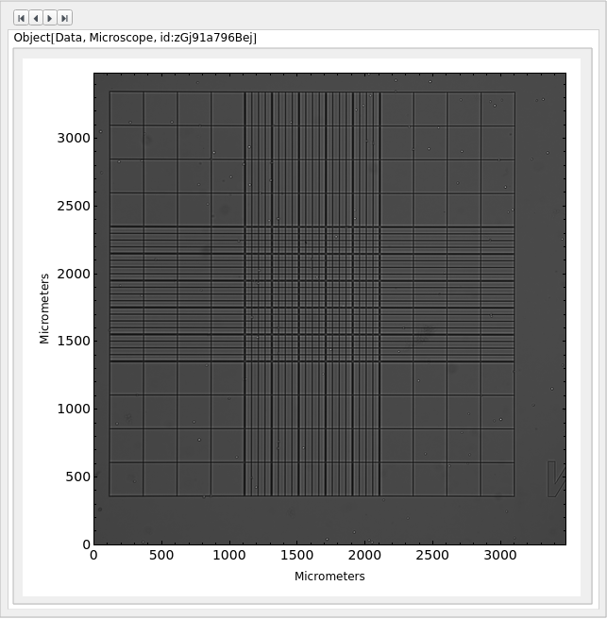Click the 3000 tick label on y-axis
607x619 pixels.
pos(73,138)
